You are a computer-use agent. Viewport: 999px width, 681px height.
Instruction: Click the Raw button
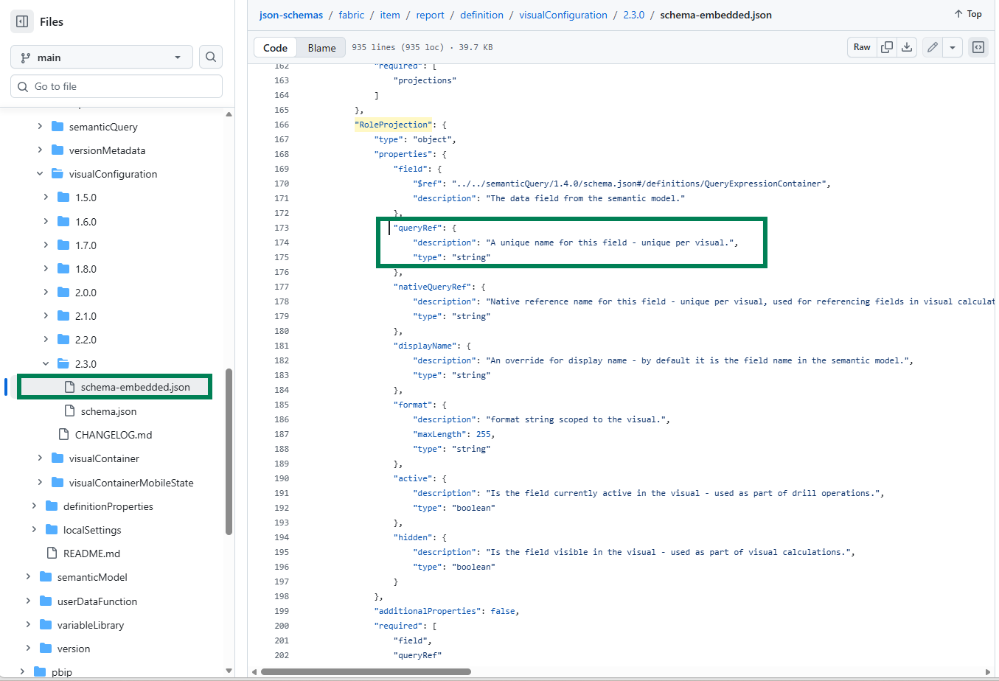coord(862,47)
